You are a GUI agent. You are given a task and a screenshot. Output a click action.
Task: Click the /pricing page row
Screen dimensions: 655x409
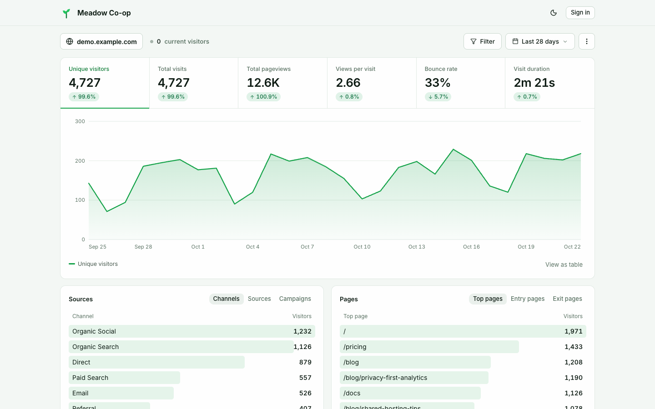463,347
